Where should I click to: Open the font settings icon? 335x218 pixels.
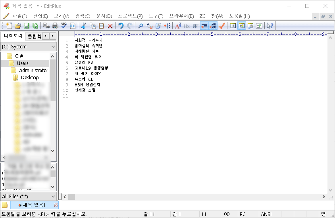(178, 26)
